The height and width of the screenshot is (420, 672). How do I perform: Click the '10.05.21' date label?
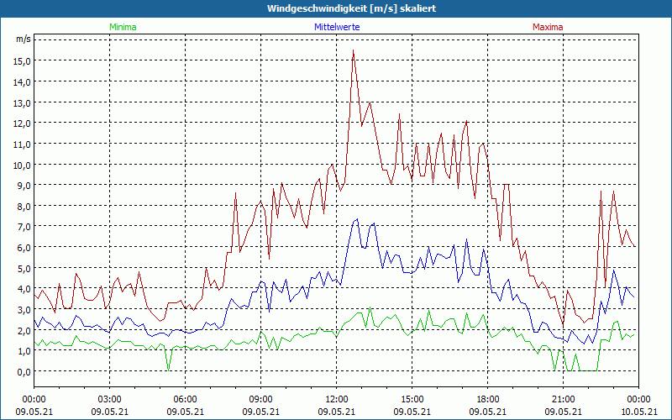[x=638, y=412]
